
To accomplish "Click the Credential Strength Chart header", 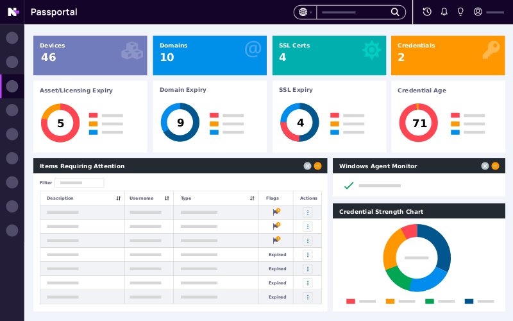I will tap(419, 212).
